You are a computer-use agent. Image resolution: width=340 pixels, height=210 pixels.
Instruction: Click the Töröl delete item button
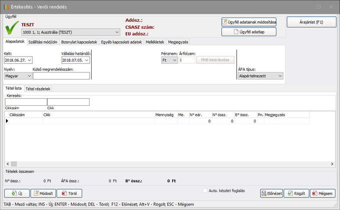69,193
